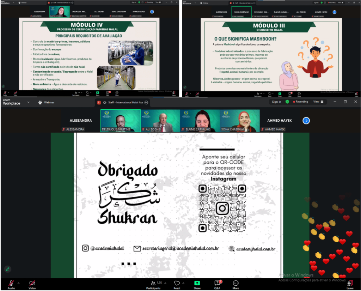This screenshot has height=291, width=361.
Task: Expand Audio options caret in Shukran window
Action: pyautogui.click(x=18, y=283)
